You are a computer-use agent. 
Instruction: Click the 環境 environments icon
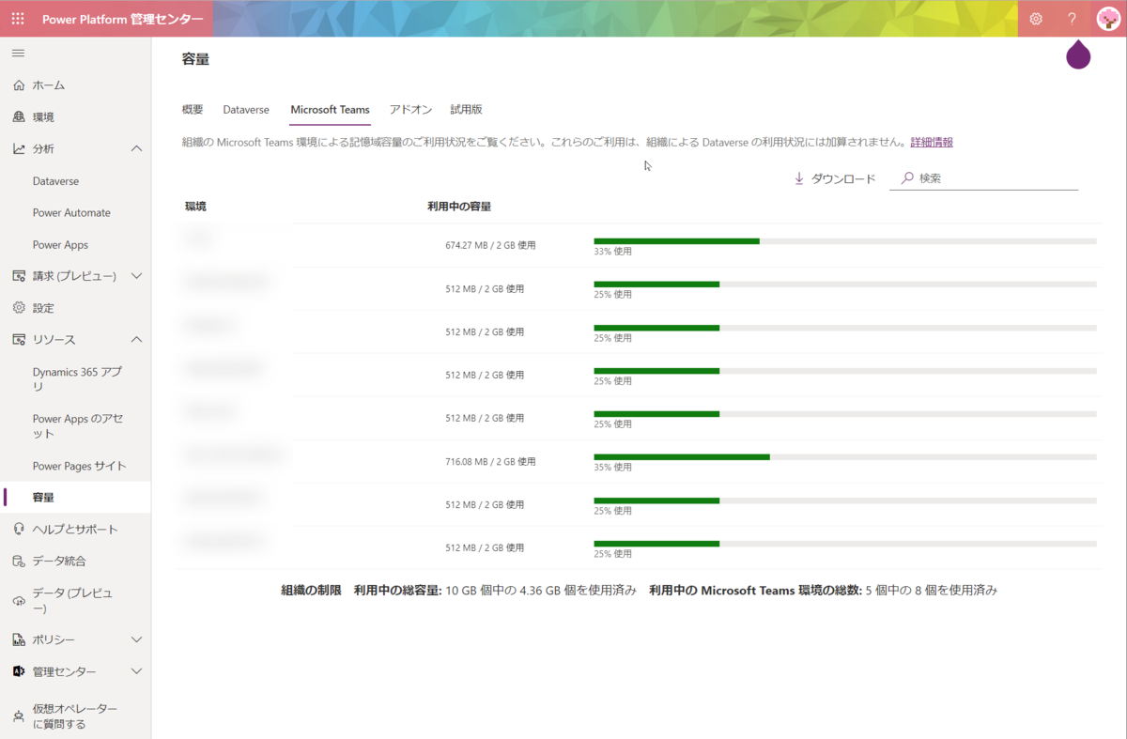19,117
